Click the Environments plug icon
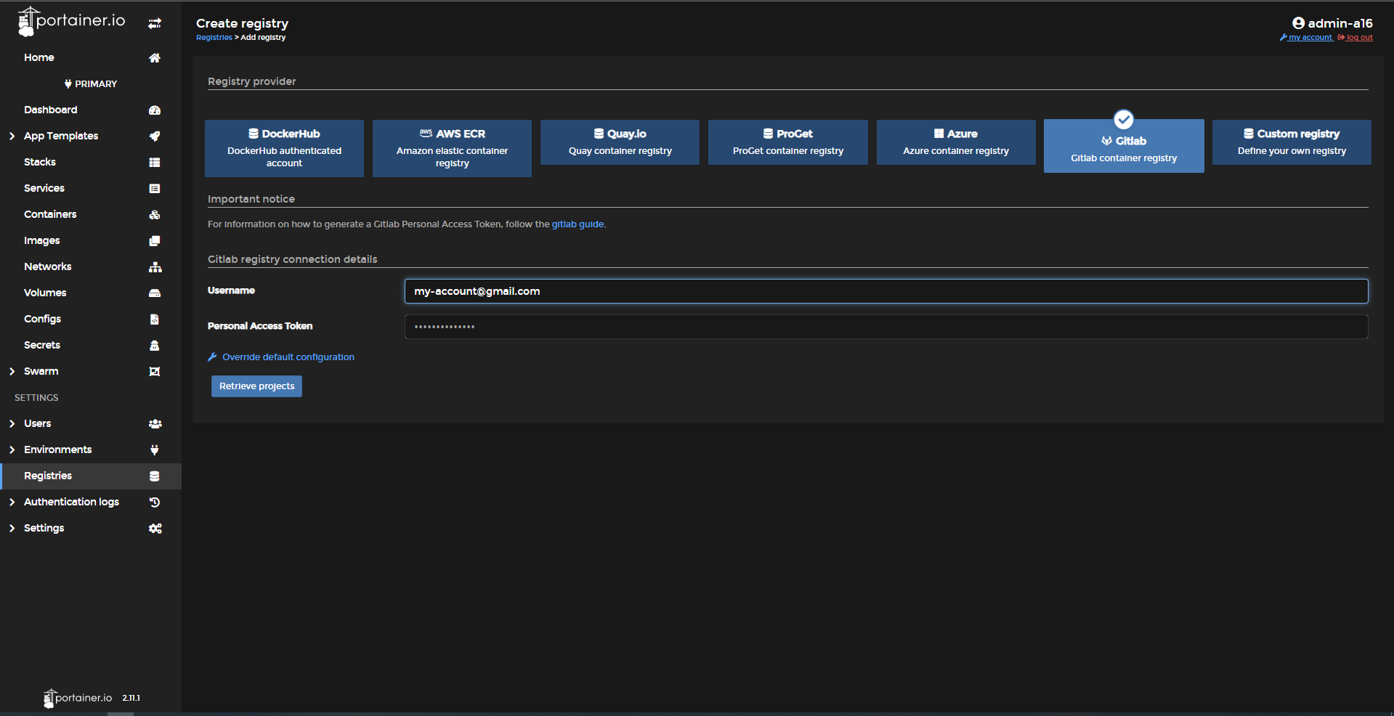Image resolution: width=1394 pixels, height=716 pixels. [155, 449]
